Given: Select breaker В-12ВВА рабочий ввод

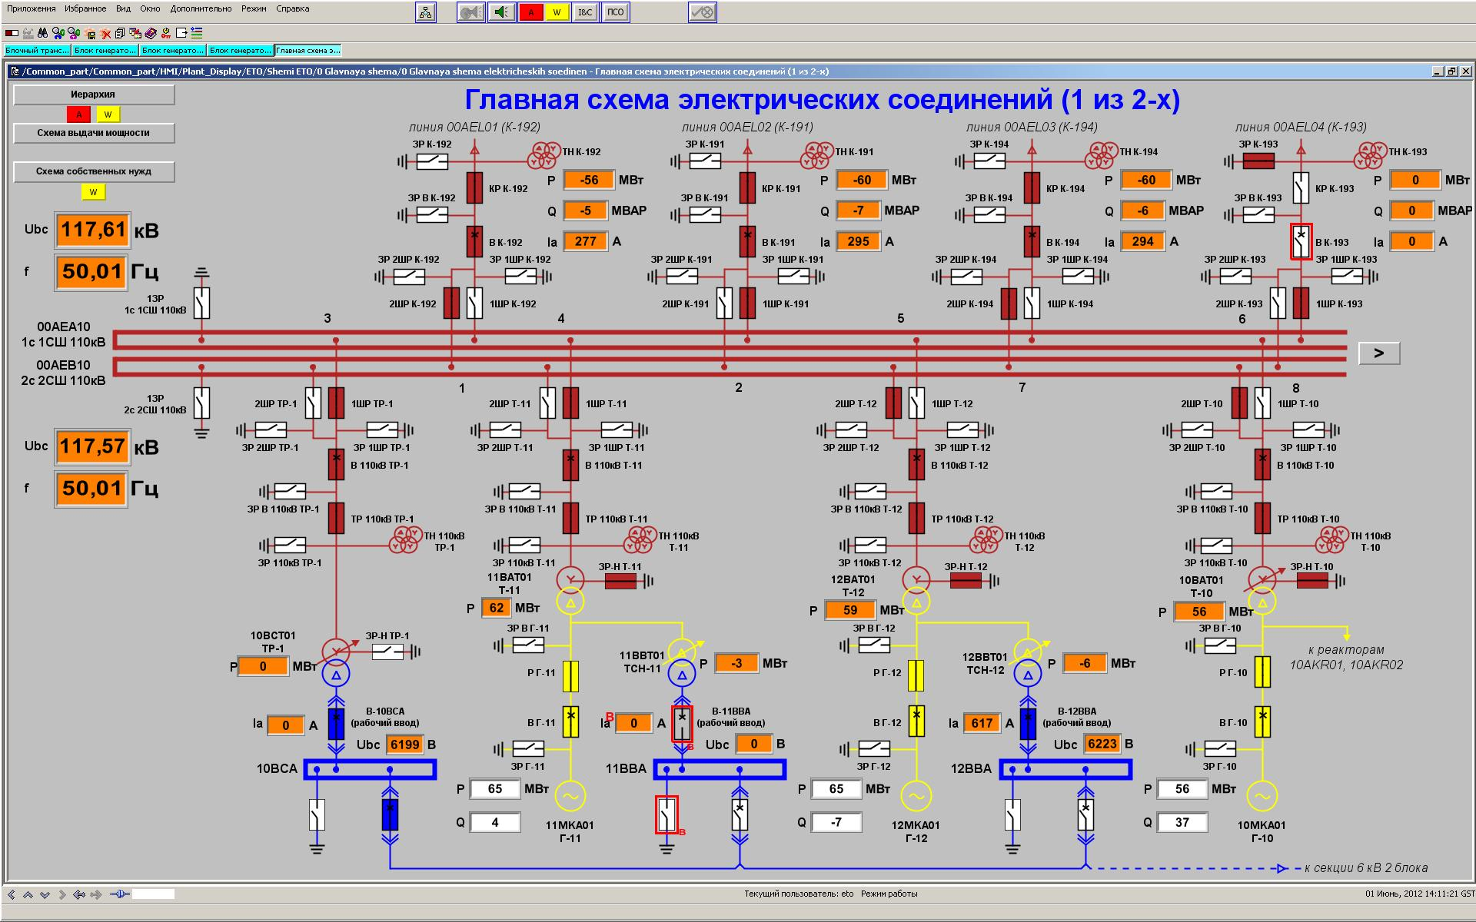Looking at the screenshot, I should [x=1028, y=723].
